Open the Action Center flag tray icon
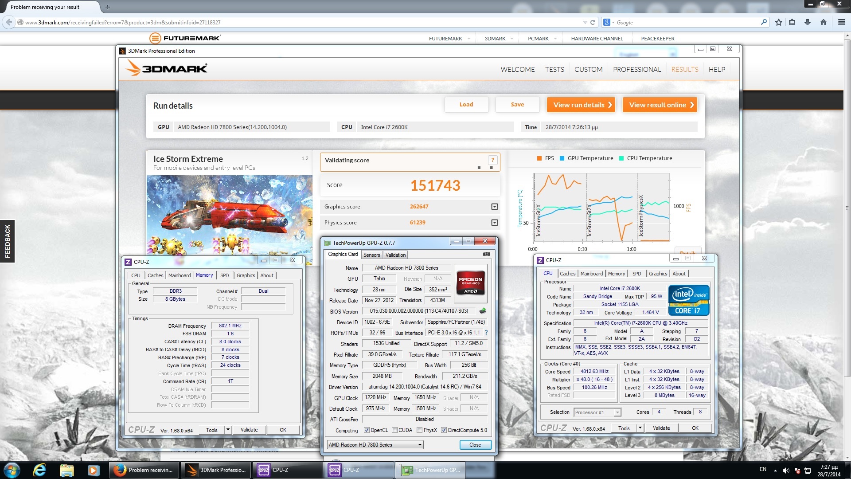851x479 pixels. (797, 471)
